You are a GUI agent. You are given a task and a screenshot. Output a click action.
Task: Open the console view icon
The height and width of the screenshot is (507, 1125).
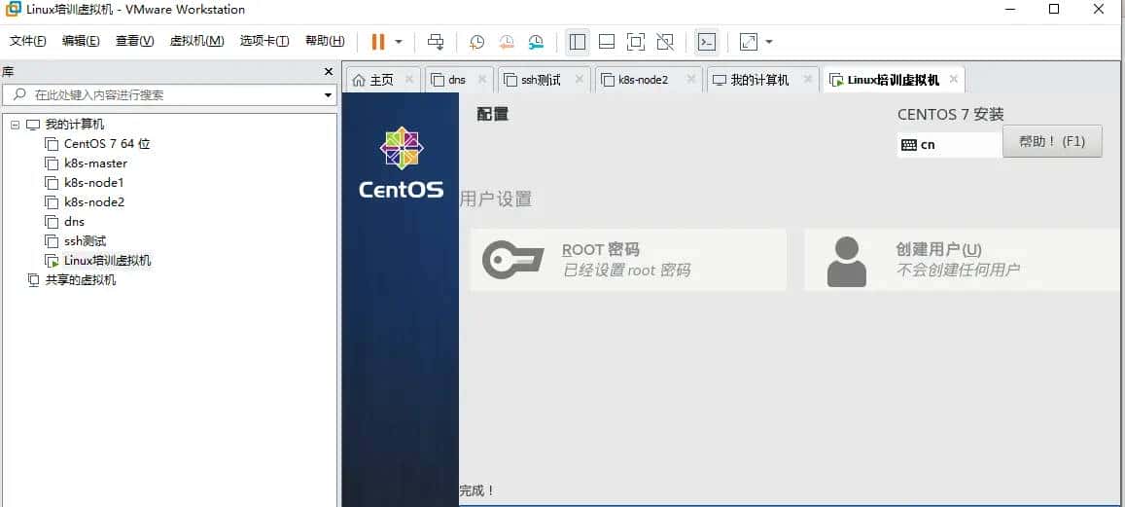click(707, 42)
